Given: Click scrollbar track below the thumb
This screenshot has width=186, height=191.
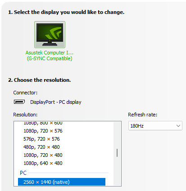Looking at the screenshot, I should [117, 172].
